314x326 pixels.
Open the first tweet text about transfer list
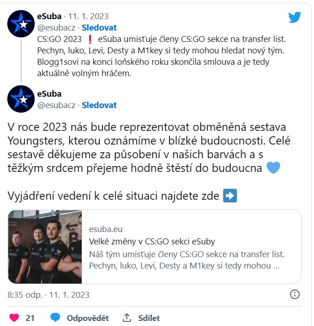[x=162, y=56]
